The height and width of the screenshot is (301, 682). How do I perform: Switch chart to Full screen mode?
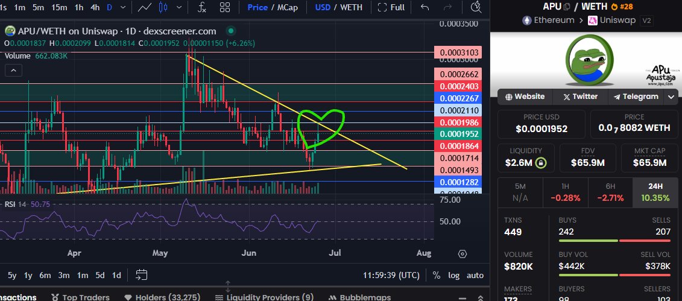[391, 7]
